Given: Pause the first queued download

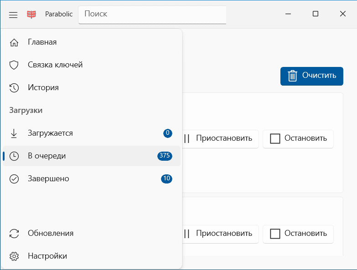Looking at the screenshot, I should click(x=220, y=139).
